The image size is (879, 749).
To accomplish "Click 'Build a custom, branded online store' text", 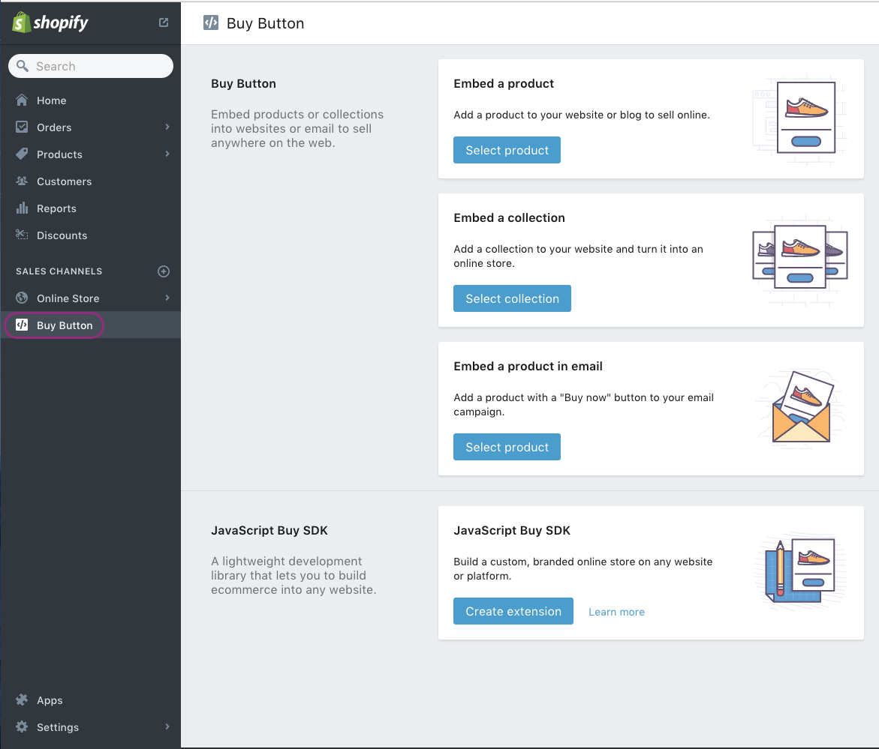I will click(583, 569).
